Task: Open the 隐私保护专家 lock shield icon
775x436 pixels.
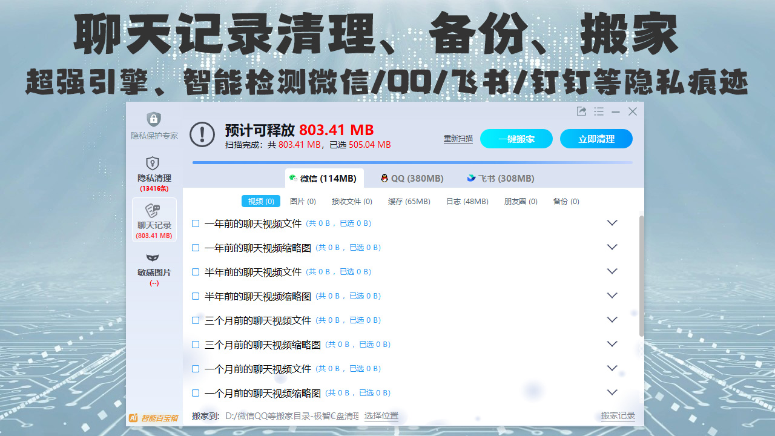Action: click(x=154, y=119)
